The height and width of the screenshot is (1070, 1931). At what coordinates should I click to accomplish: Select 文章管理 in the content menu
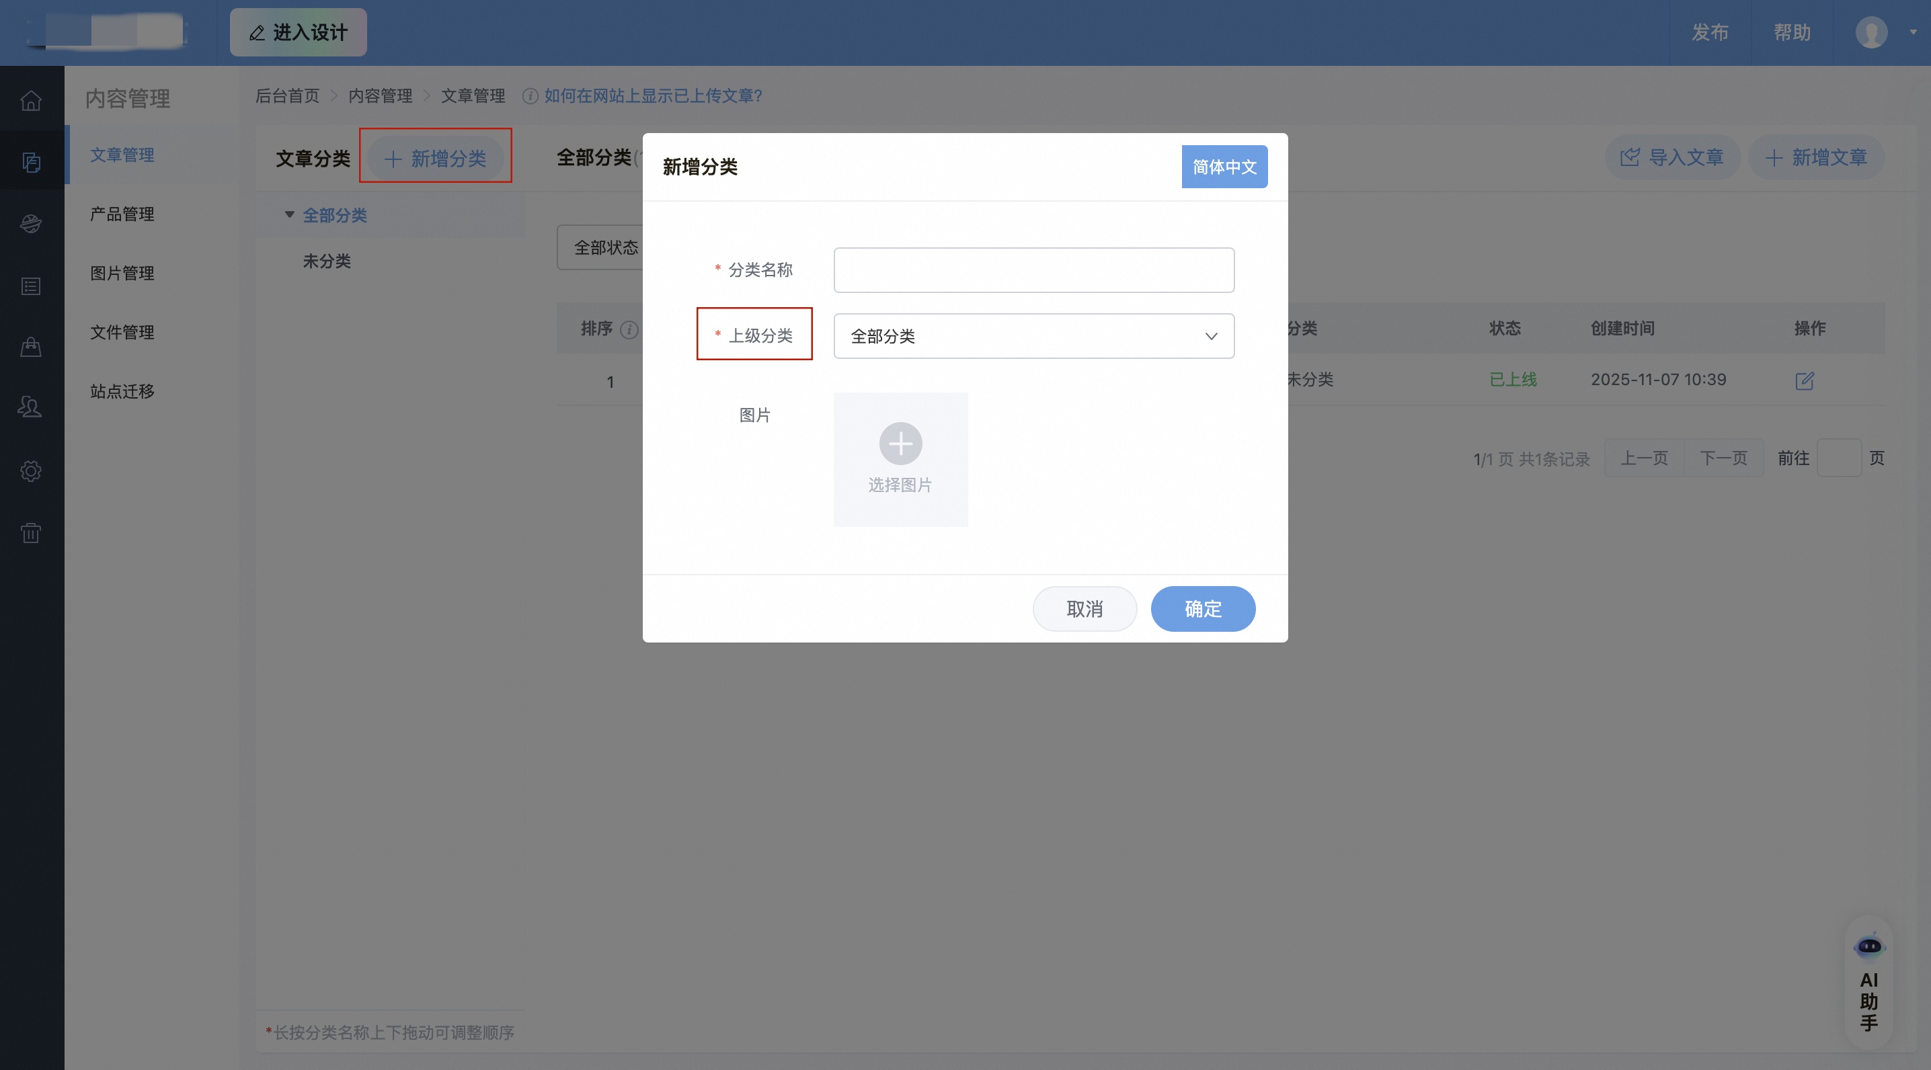point(122,155)
